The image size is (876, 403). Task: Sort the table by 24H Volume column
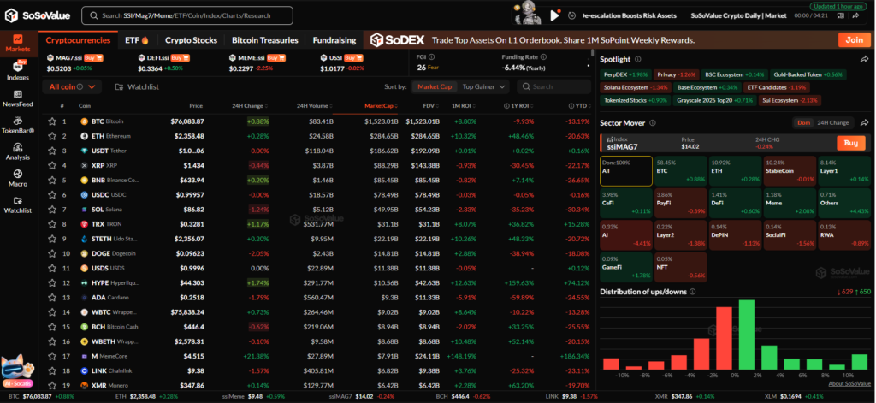(314, 106)
